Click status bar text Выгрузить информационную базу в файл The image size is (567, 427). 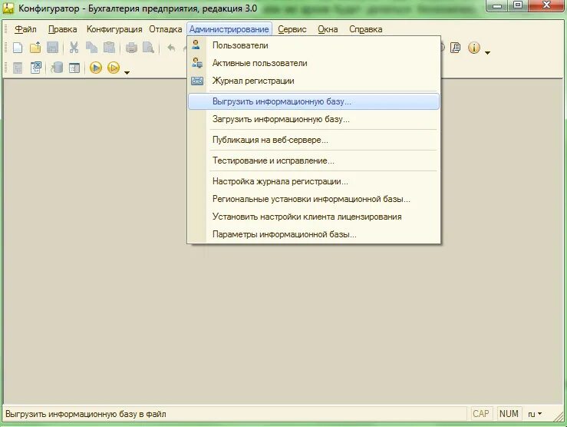pos(86,414)
